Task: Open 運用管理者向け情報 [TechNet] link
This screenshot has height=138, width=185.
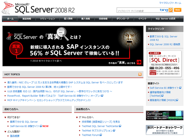Action: click(160, 94)
